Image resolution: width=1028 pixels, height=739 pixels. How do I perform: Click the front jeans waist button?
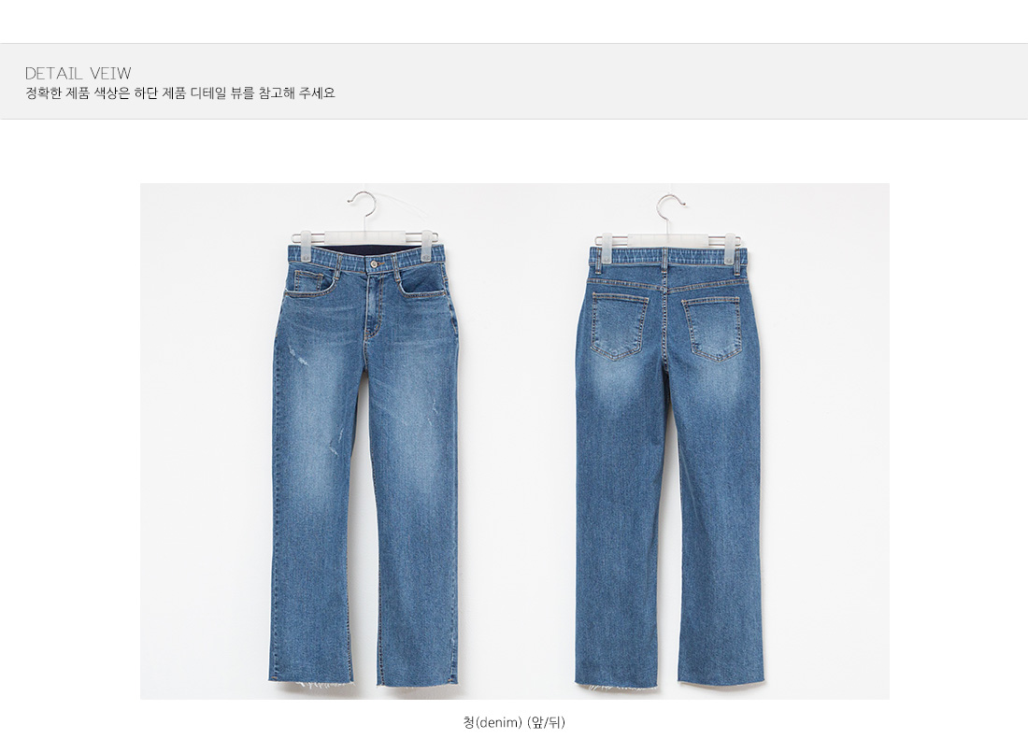coord(374,264)
